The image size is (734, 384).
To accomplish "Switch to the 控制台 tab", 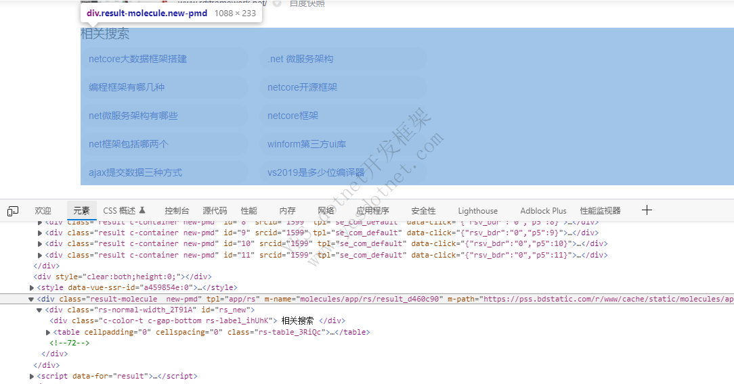I will (177, 211).
